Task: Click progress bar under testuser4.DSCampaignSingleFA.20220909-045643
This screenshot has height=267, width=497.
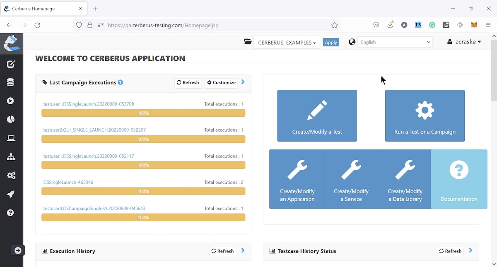Action: [x=143, y=217]
